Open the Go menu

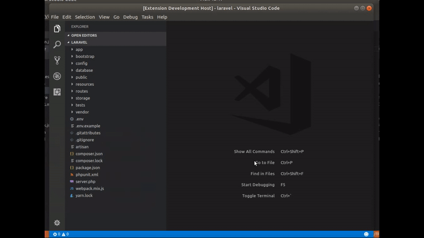tap(116, 17)
